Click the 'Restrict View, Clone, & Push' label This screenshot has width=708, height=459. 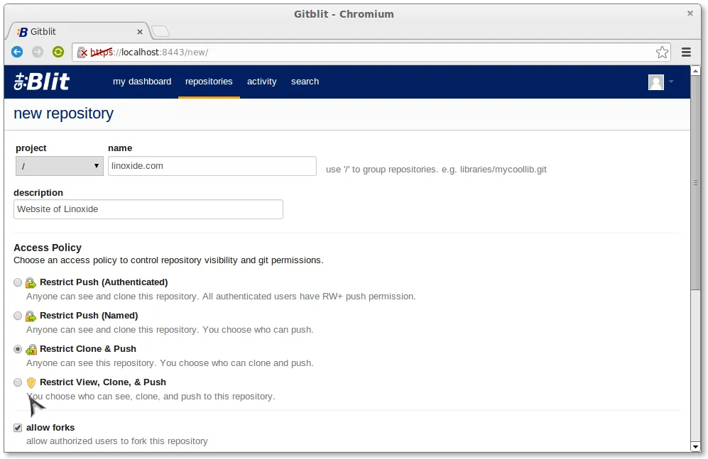103,382
